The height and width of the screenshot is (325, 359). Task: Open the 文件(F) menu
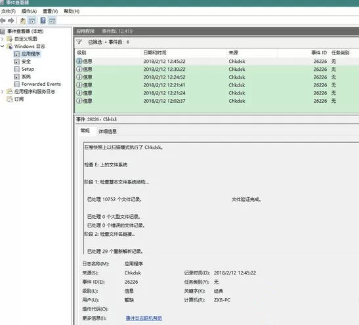tap(9, 11)
